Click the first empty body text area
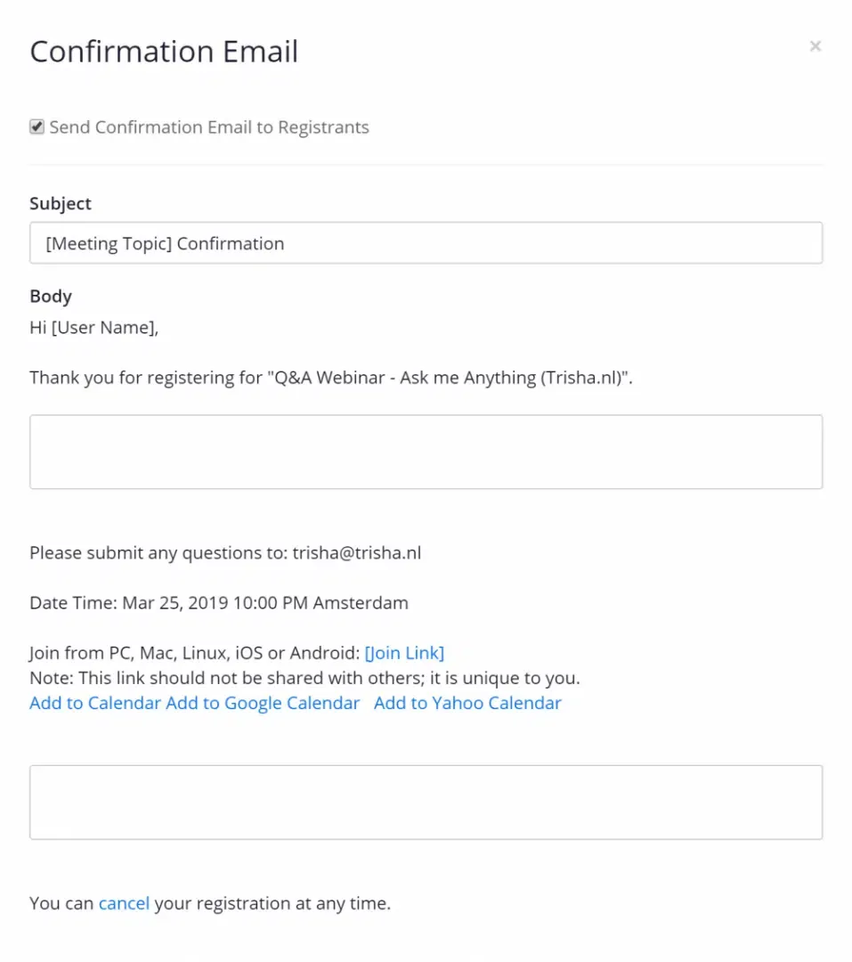852x962 pixels. pyautogui.click(x=426, y=452)
